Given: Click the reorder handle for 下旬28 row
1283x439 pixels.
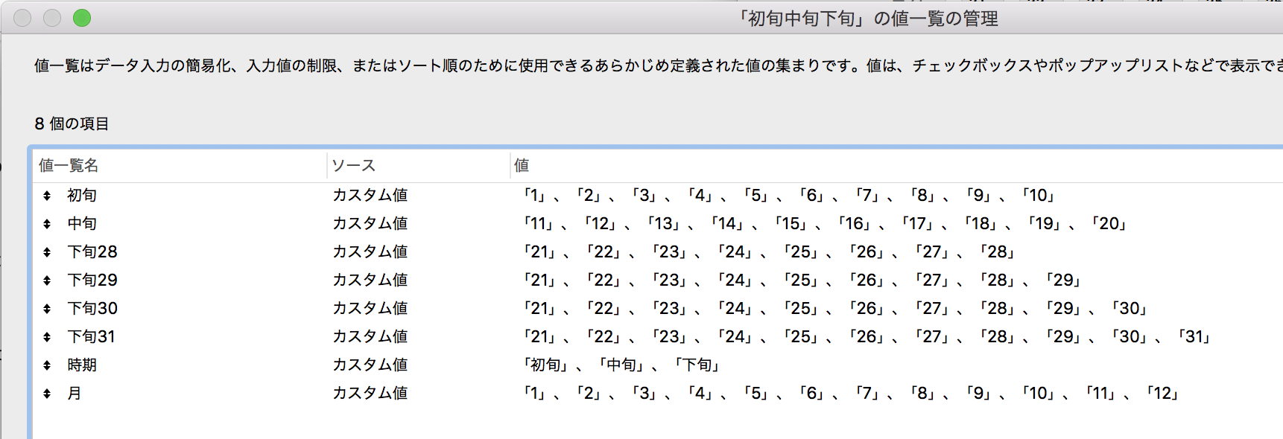Looking at the screenshot, I should [47, 252].
